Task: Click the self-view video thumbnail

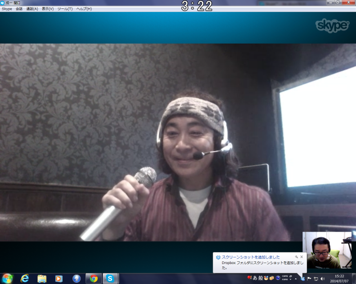Action: click(x=327, y=250)
